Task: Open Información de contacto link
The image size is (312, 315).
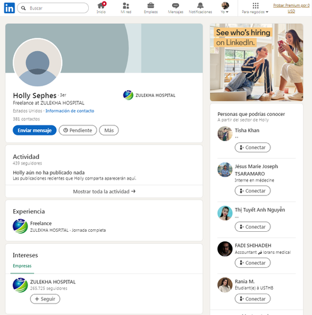Action: point(70,111)
